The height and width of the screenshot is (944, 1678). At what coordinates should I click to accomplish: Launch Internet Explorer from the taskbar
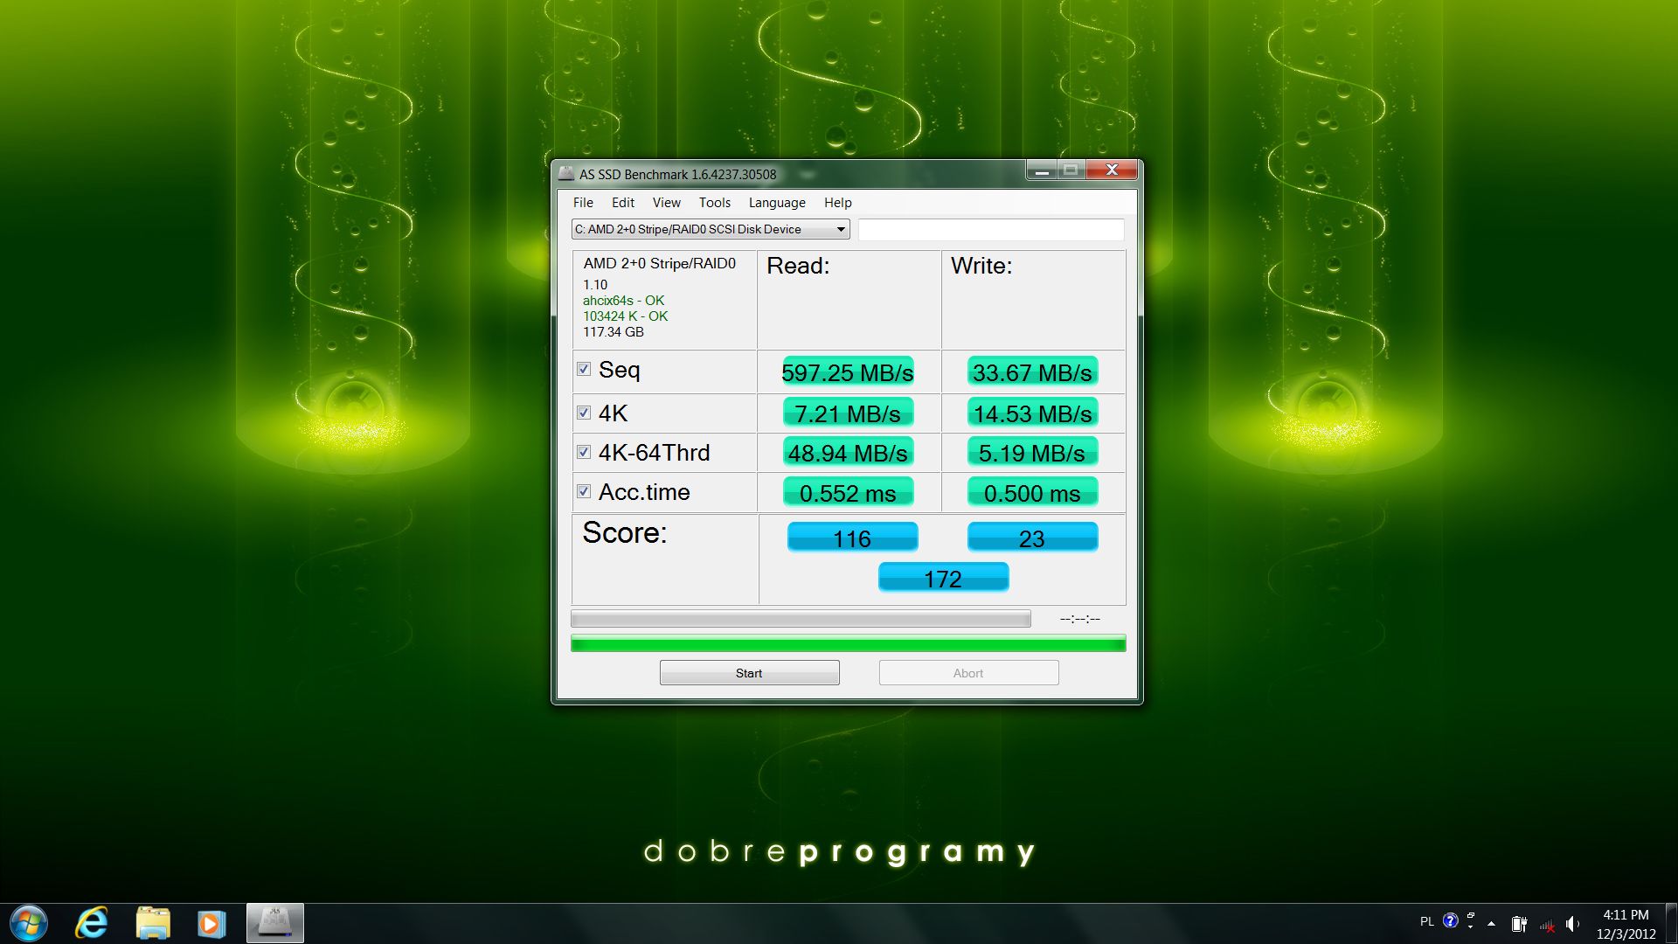92,923
